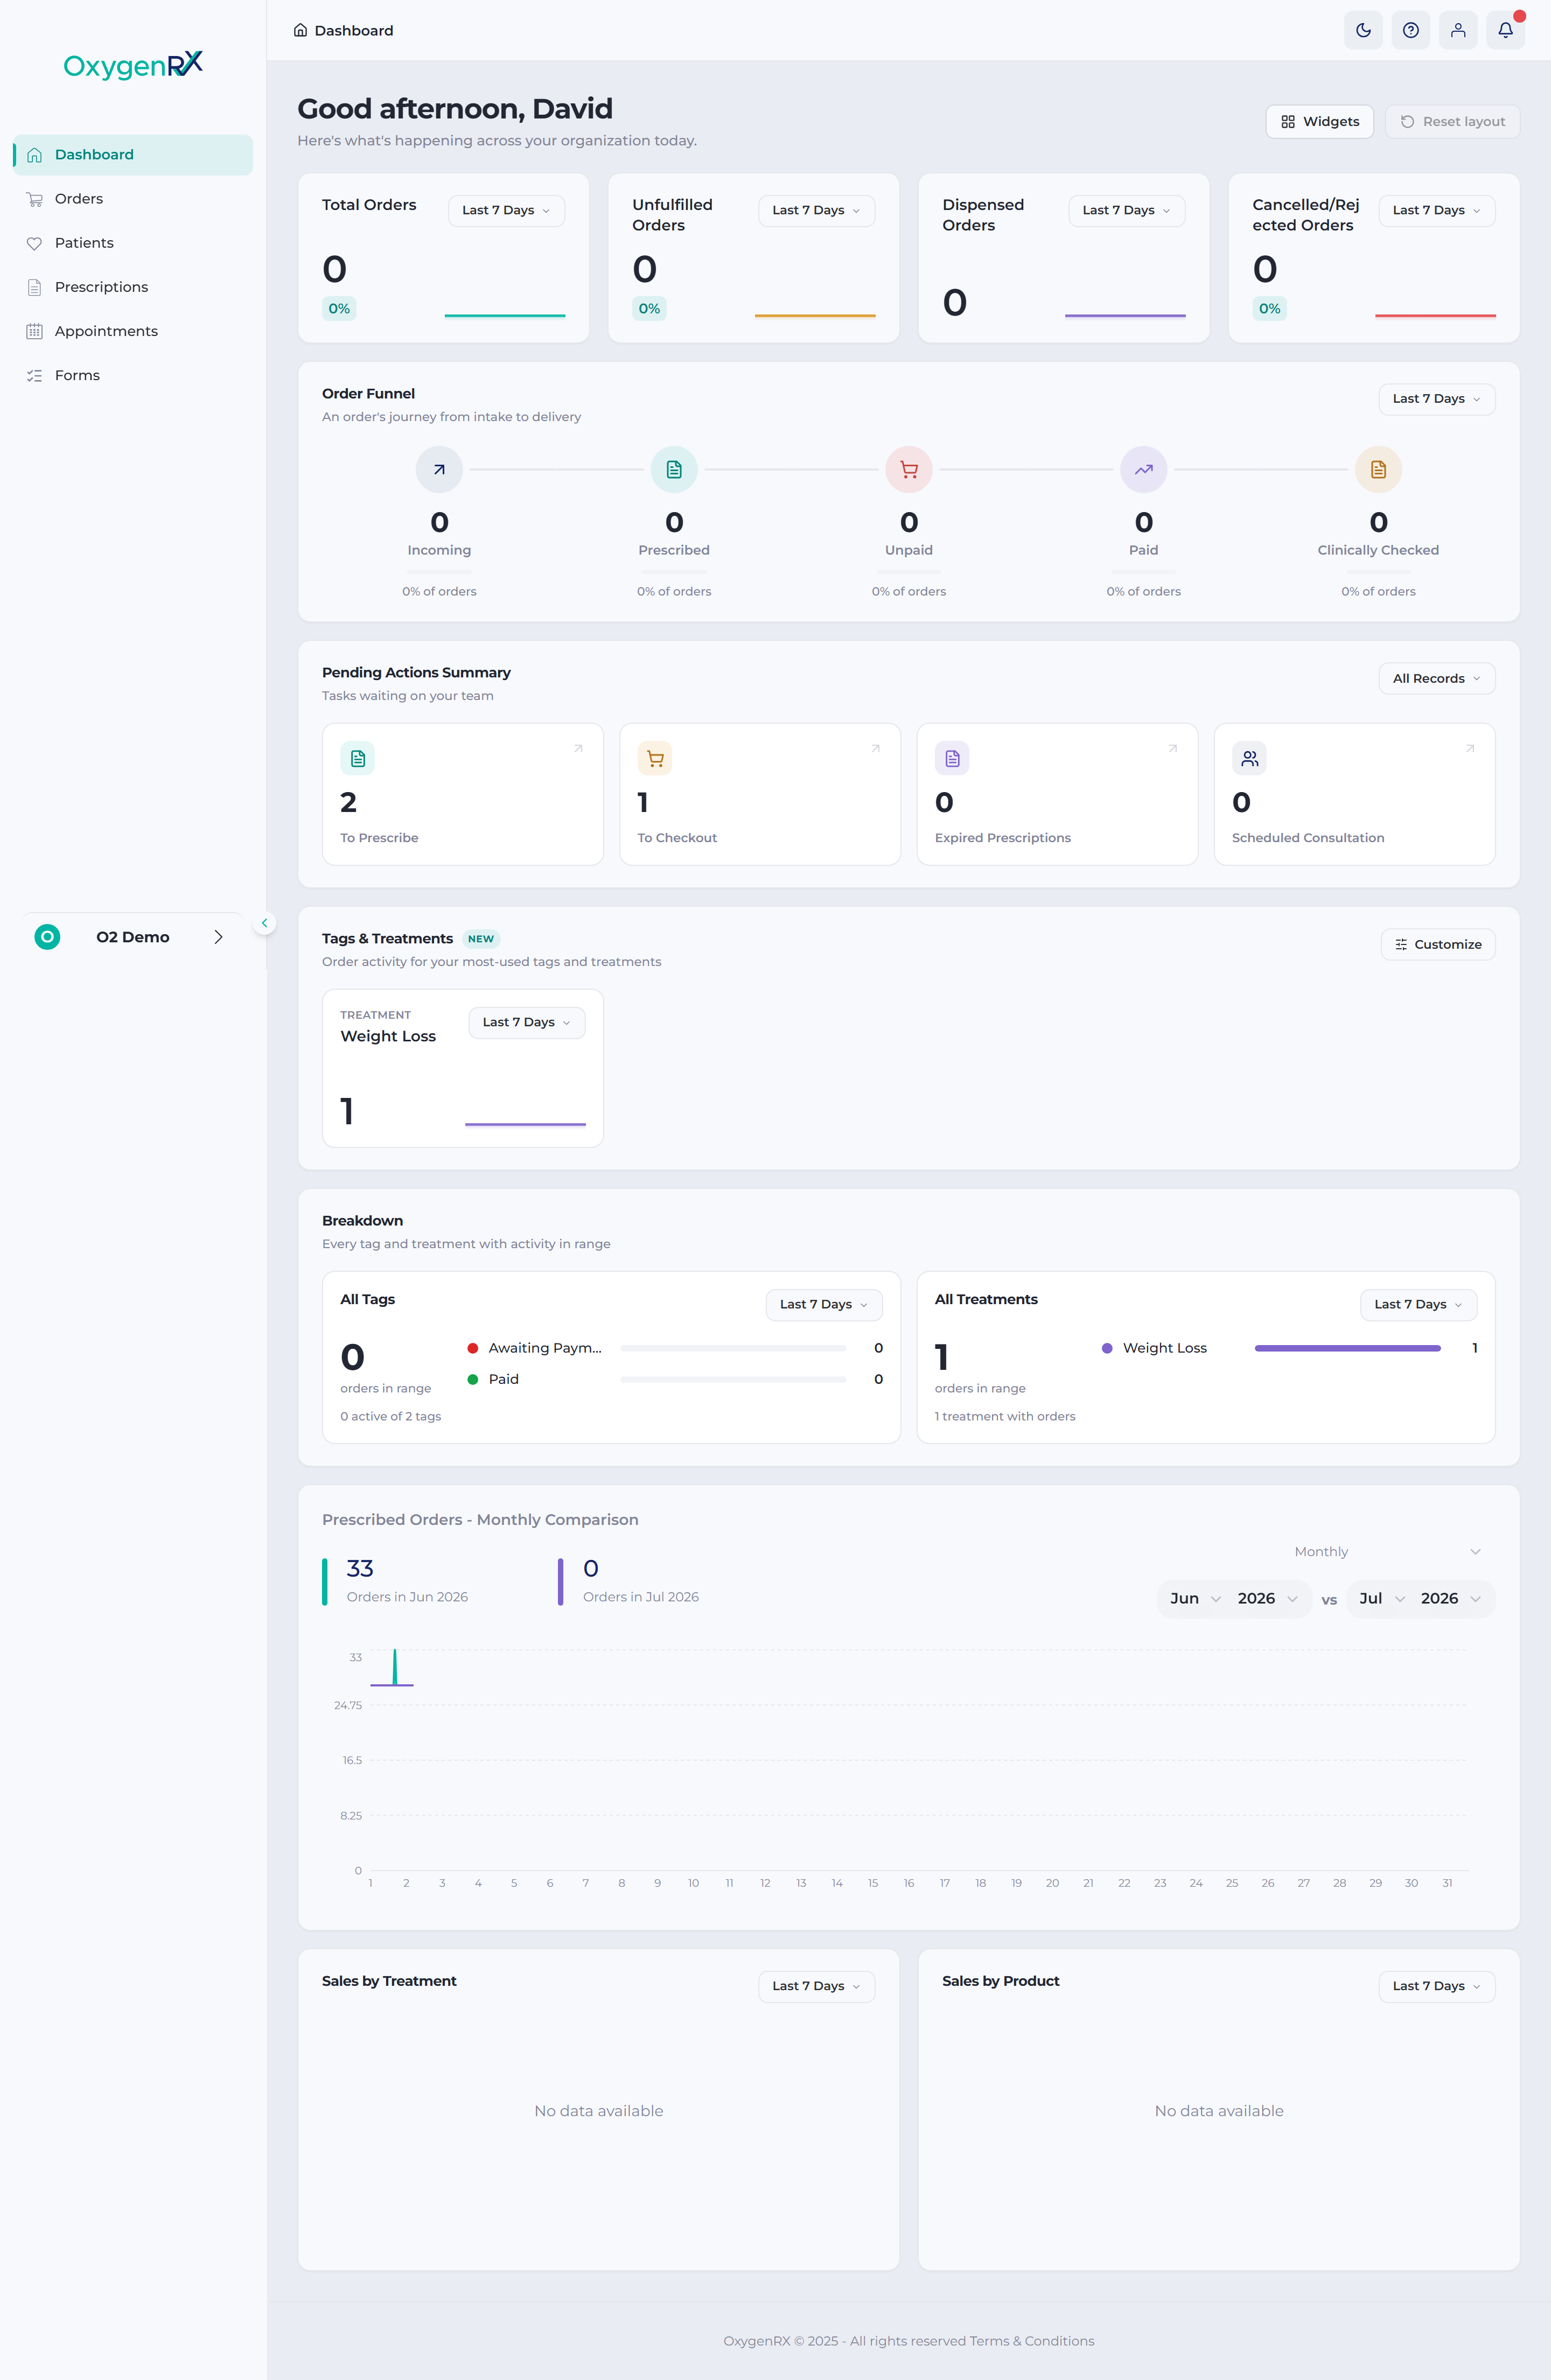This screenshot has width=1551, height=2380.
Task: Click the Scheduled Consultation people icon
Action: 1249,758
